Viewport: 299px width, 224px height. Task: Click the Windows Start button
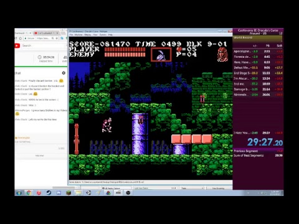click(19, 193)
